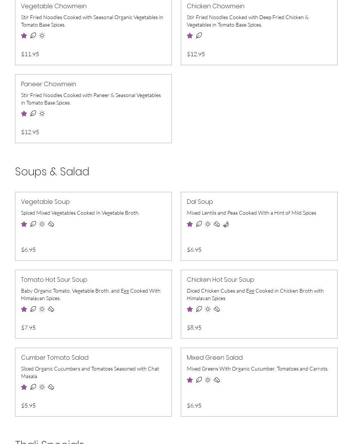Select the Paneer Chowmein menu item
The image size is (347, 444).
coord(48,84)
